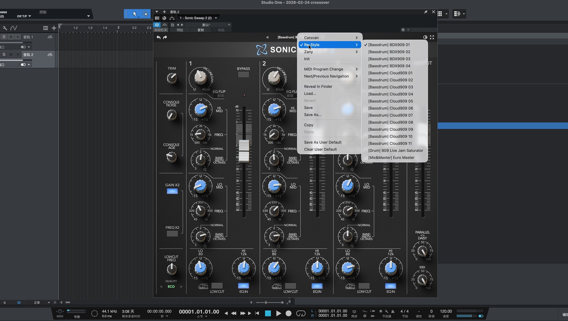The image size is (568, 321).
Task: Click the 00001.01.01.00 time display
Action: pos(199,312)
